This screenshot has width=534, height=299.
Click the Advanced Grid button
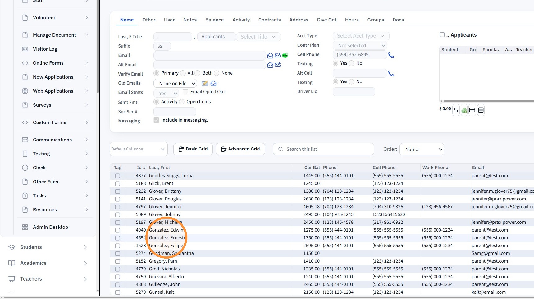pyautogui.click(x=240, y=149)
